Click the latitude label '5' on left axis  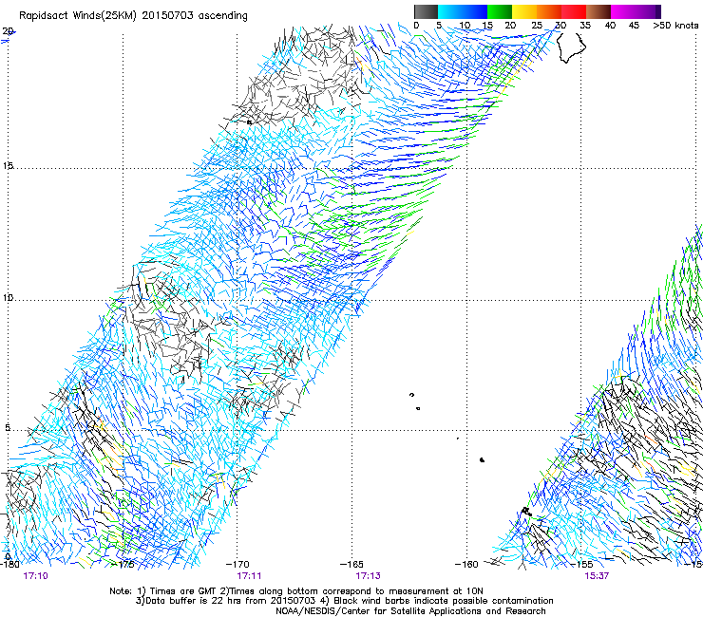coord(8,428)
